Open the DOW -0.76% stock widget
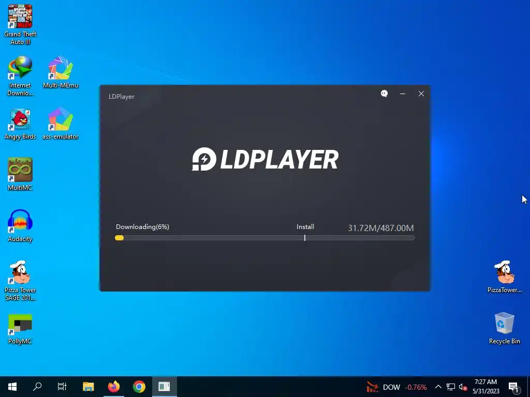Screen dimensions: 530x397 (x=396, y=387)
